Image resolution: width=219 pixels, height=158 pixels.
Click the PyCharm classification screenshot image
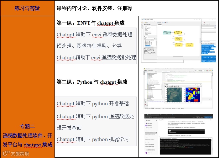tap(178, 88)
